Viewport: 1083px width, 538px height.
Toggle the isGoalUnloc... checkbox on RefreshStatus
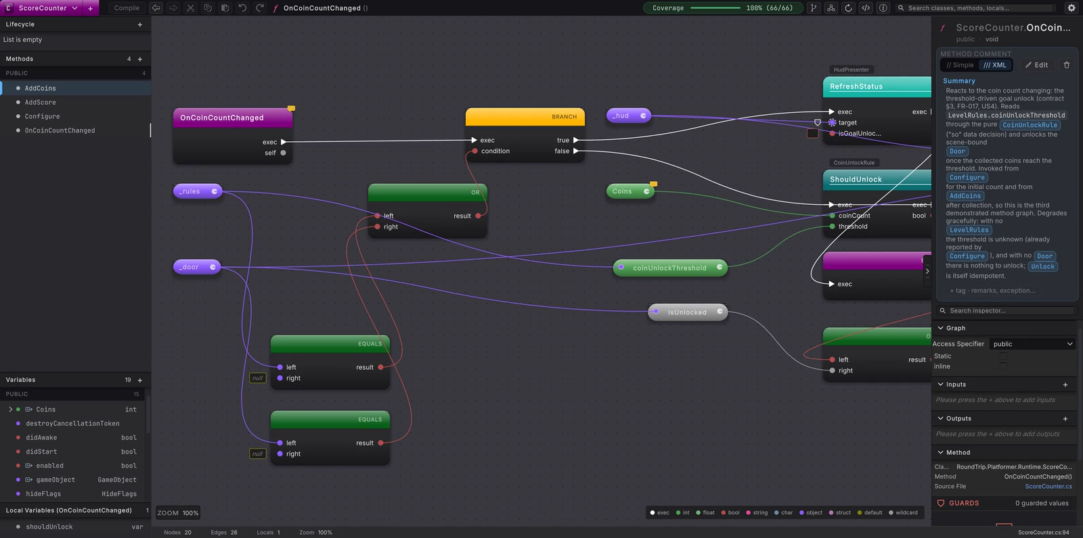pyautogui.click(x=813, y=133)
